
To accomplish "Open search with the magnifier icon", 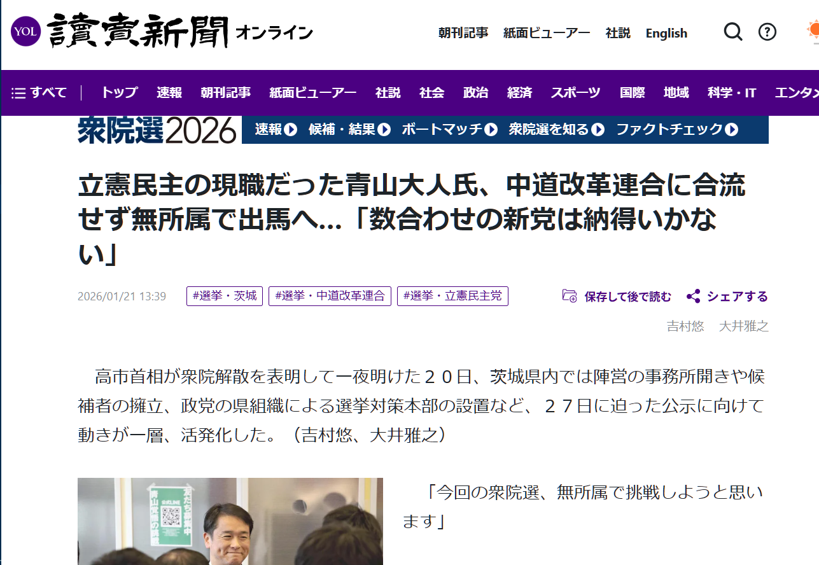I will 733,32.
